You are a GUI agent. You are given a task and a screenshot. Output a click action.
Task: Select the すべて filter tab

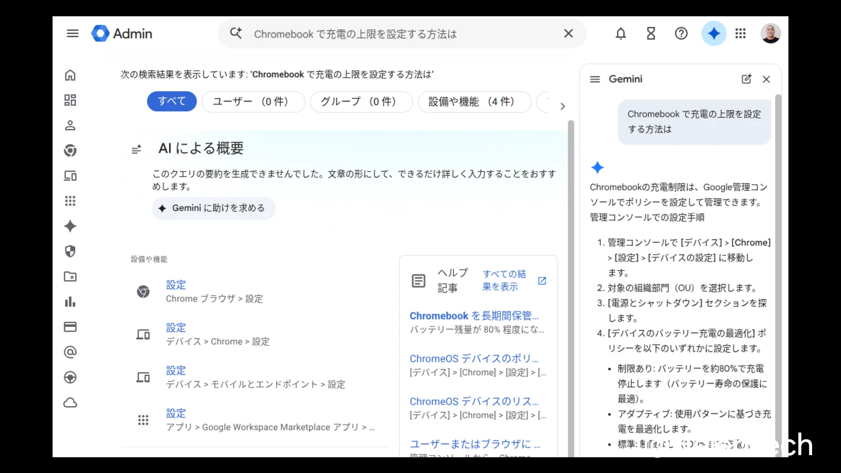click(172, 101)
